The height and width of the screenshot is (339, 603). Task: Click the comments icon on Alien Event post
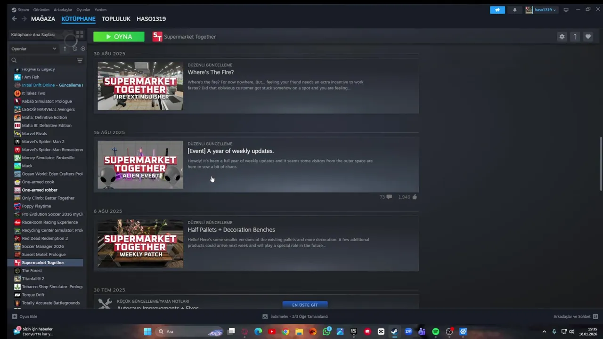(389, 197)
